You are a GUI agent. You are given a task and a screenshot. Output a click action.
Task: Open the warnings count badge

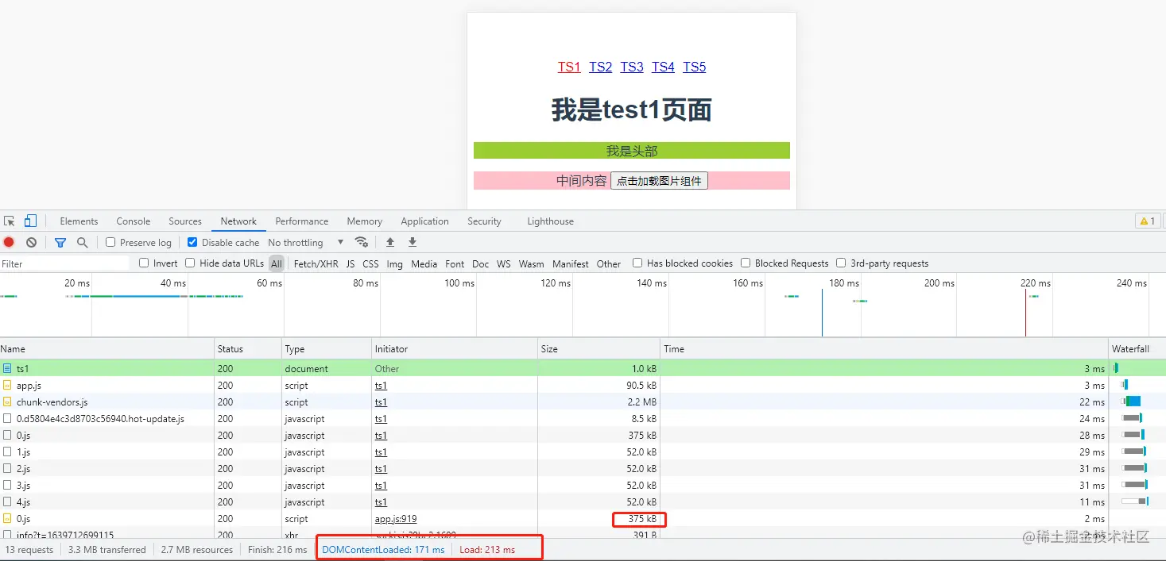coord(1148,221)
